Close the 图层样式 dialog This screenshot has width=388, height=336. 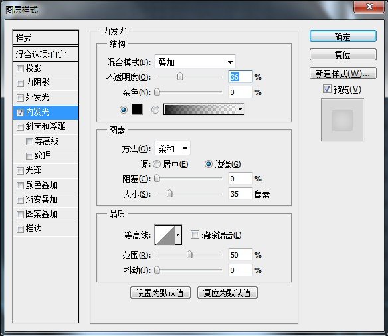point(369,7)
